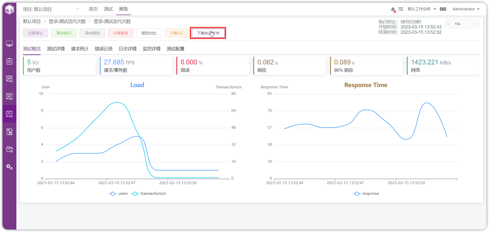Click the language switch icon

pos(443,9)
